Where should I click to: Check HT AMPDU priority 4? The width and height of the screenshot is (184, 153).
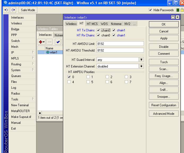[x=69, y=82]
